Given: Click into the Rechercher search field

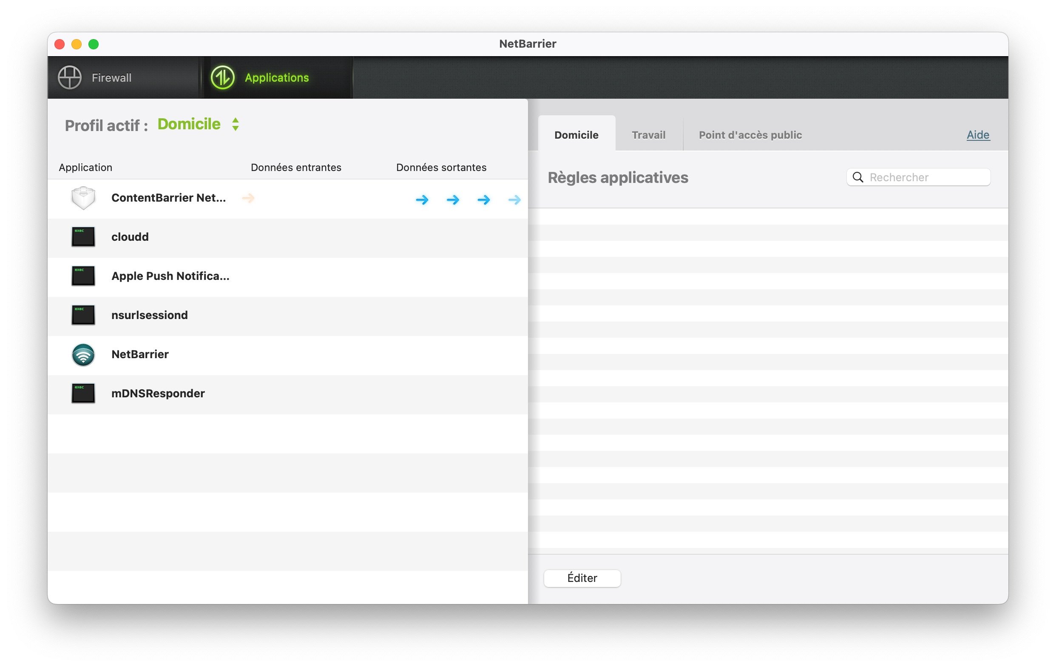Looking at the screenshot, I should (925, 177).
